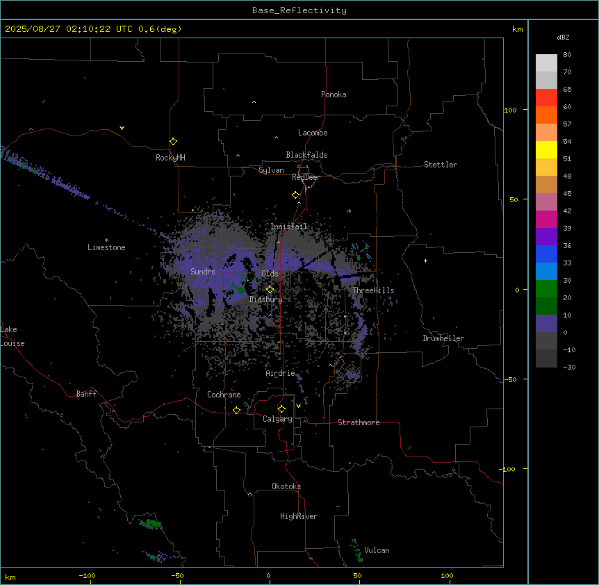Click the 100 tick label on the vertical axis
Image resolution: width=599 pixels, height=585 pixels.
tap(510, 110)
